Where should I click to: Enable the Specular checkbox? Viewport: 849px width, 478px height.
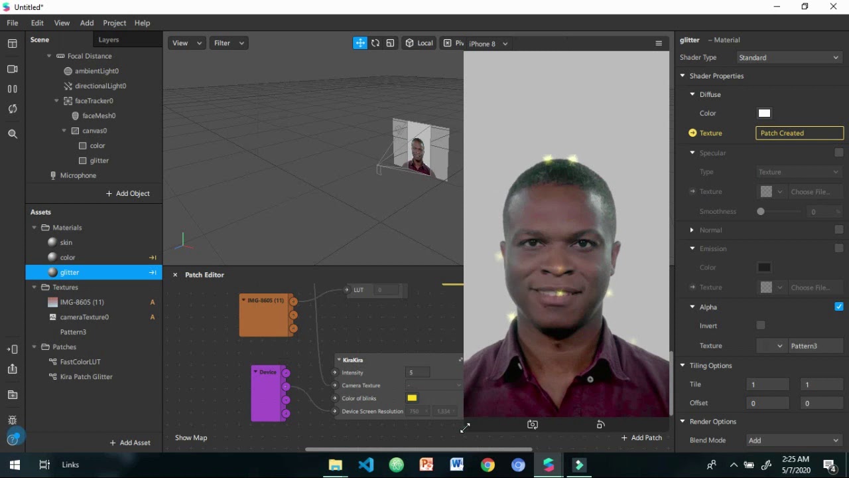(x=839, y=153)
